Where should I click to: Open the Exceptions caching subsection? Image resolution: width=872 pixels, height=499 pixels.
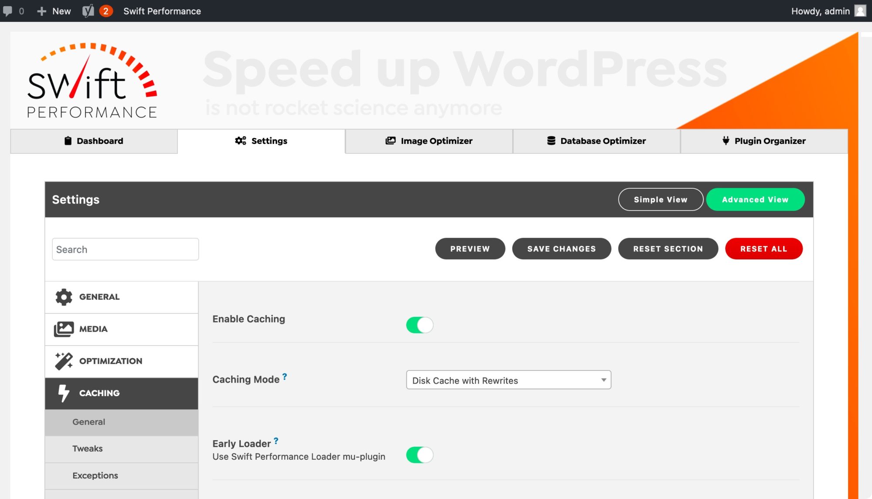95,475
